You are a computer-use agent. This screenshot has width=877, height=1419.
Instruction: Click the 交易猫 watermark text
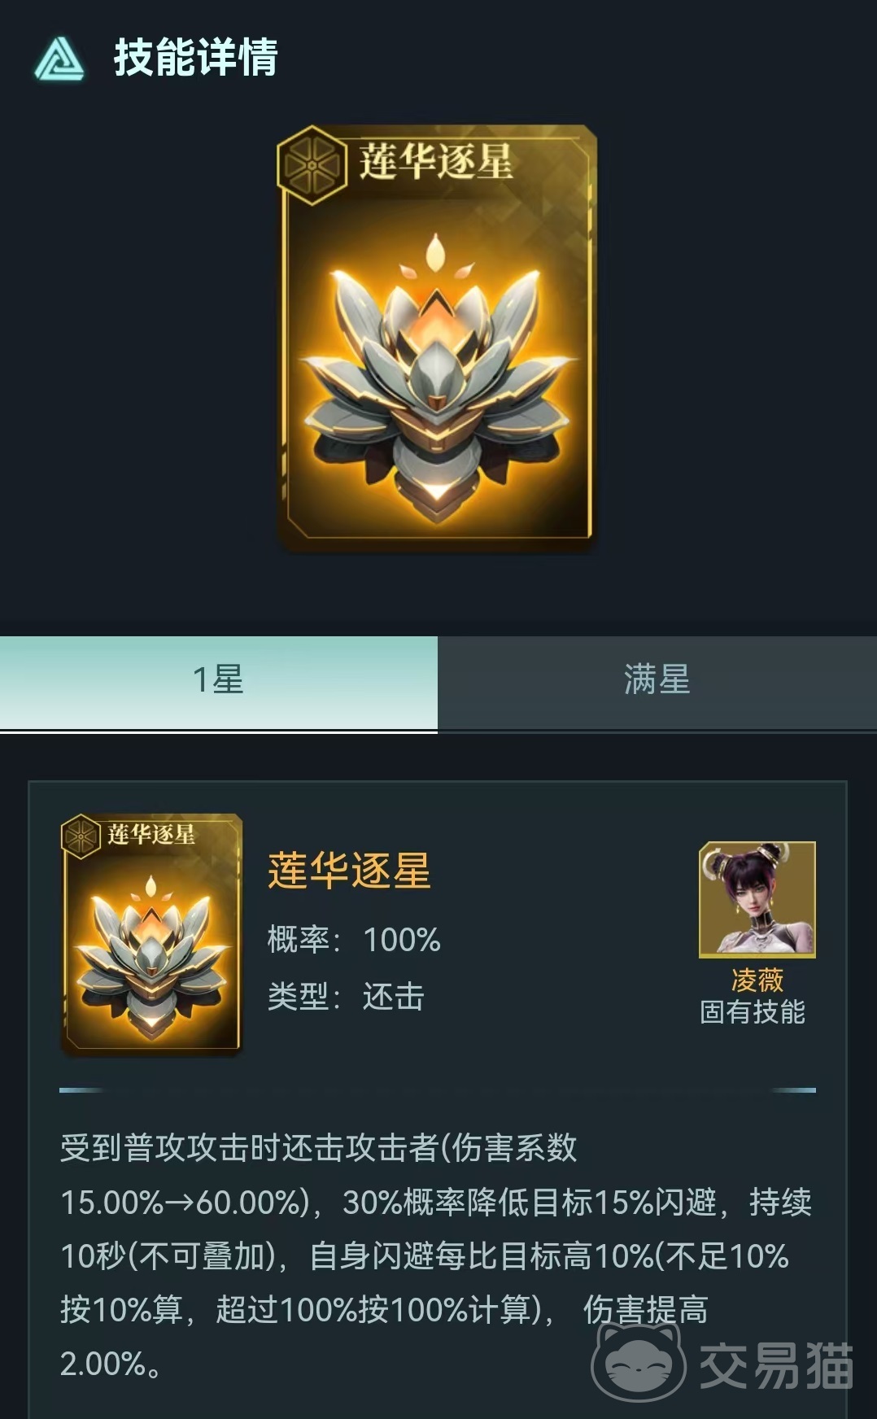[776, 1364]
